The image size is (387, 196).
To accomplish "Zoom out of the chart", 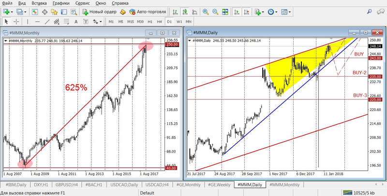I will click(x=215, y=12).
